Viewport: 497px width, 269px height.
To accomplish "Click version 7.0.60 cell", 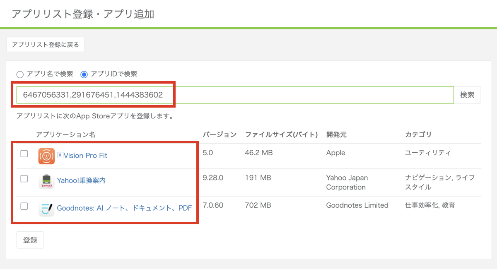I will pyautogui.click(x=213, y=205).
